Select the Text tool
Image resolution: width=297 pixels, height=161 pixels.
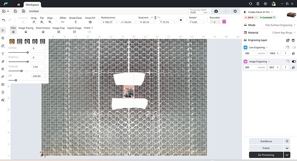pos(3,54)
